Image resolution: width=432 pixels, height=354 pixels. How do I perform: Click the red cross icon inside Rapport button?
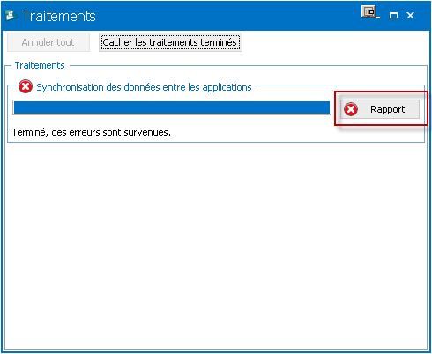[x=351, y=109]
